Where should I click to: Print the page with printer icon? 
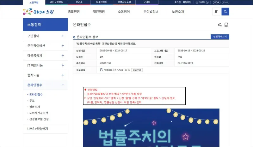226,25
